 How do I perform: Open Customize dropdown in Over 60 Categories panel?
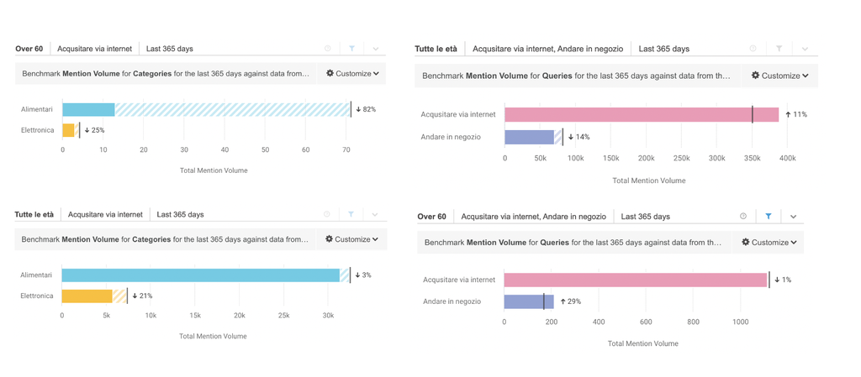(x=352, y=74)
